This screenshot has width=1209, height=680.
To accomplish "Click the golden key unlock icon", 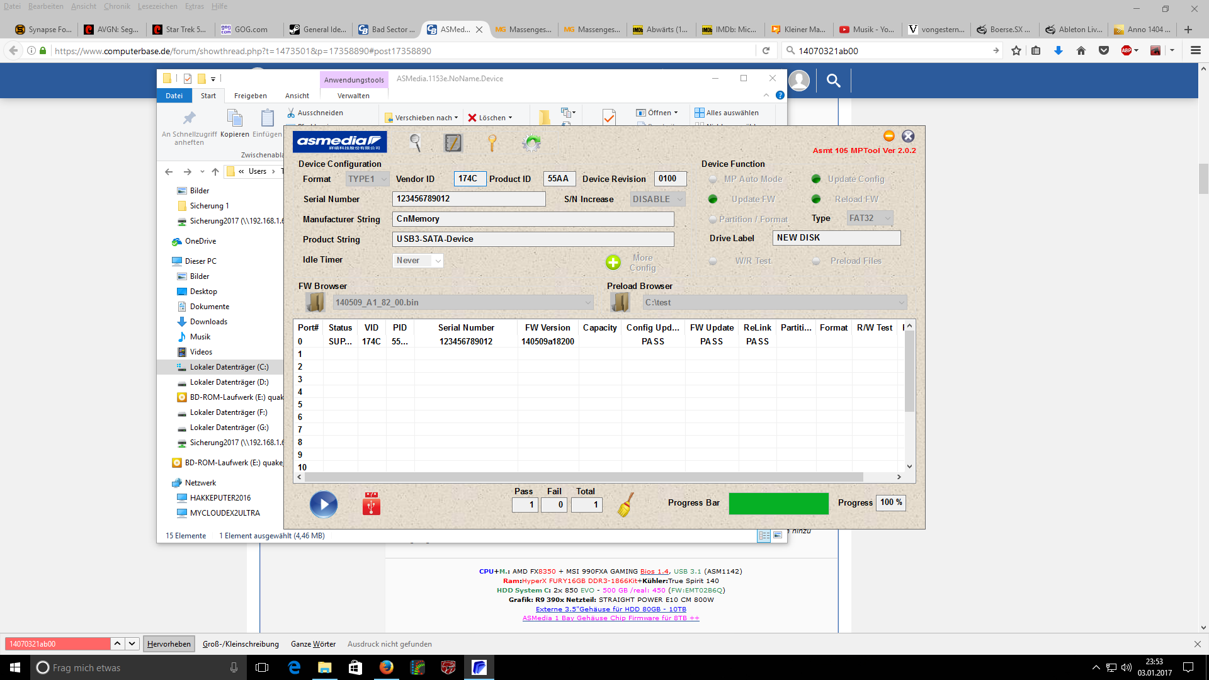I will (492, 143).
